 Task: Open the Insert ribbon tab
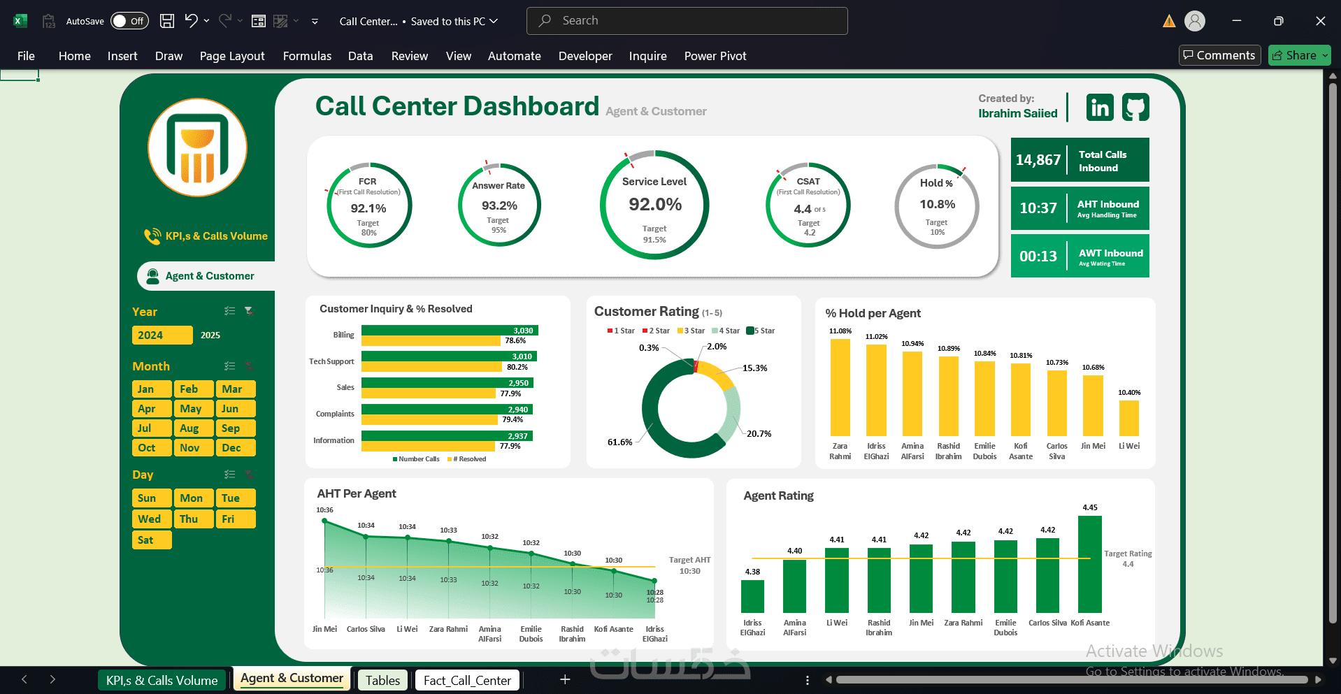pyautogui.click(x=122, y=56)
